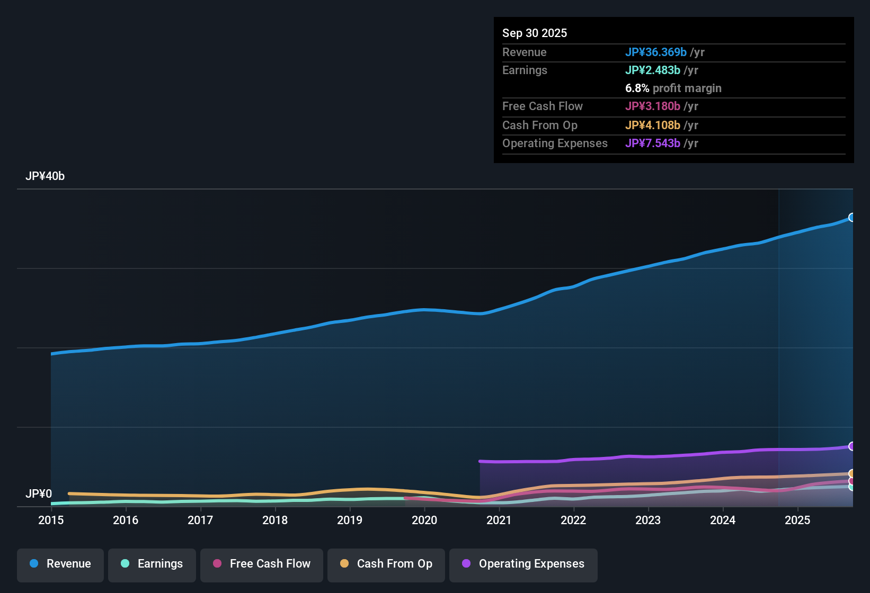Open the Cash From Op legend entry
Viewport: 870px width, 593px height.
click(386, 564)
